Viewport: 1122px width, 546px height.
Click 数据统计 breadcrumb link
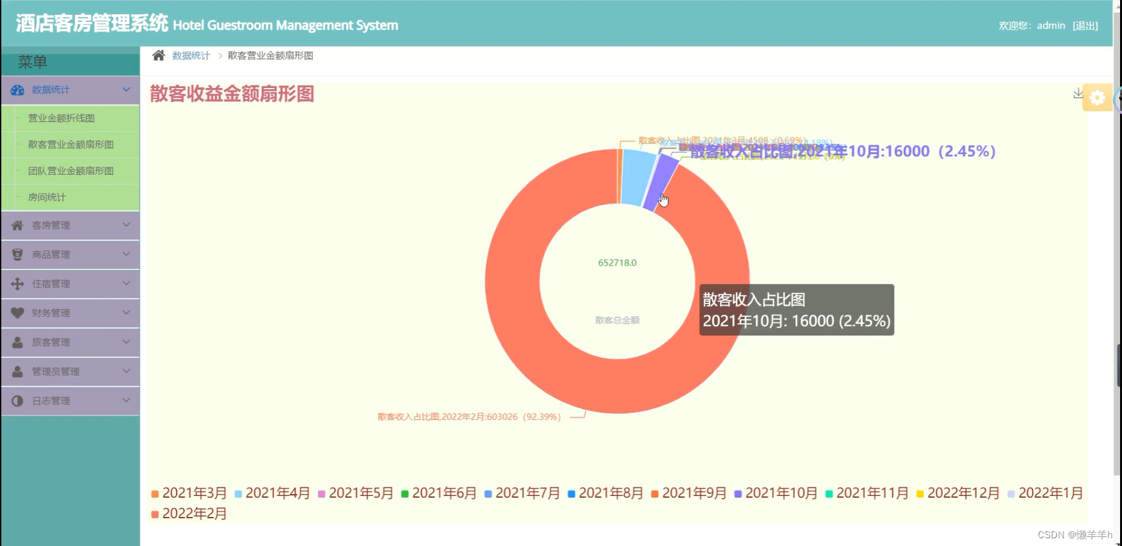191,56
